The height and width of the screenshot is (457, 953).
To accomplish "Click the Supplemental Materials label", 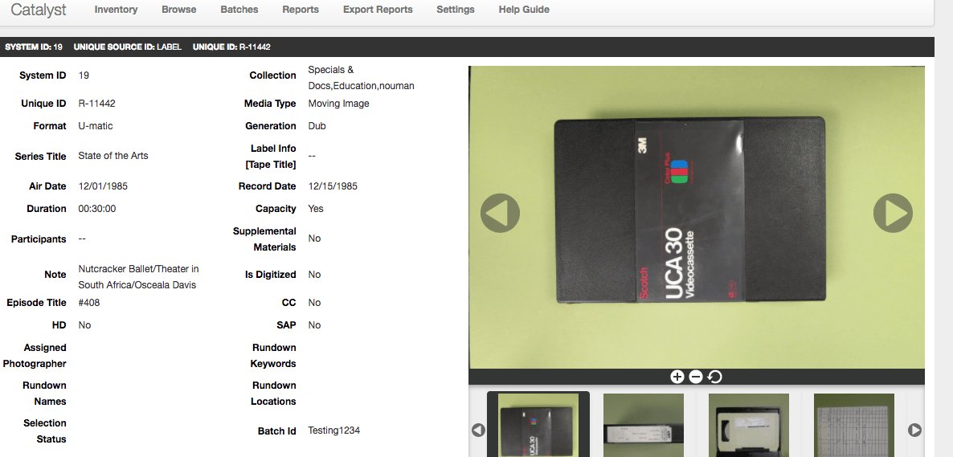I will click(x=264, y=239).
